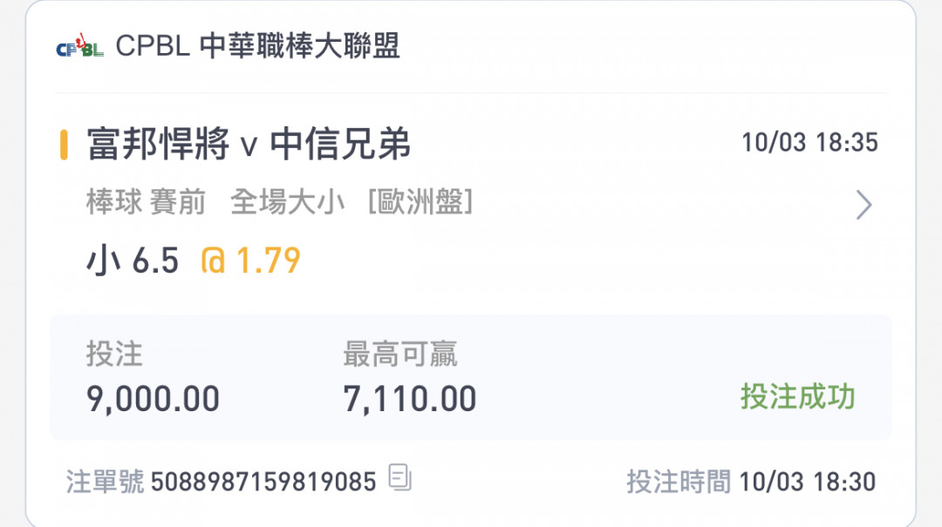Click the [歐洲盤] odds format label
942x527 pixels.
(420, 202)
